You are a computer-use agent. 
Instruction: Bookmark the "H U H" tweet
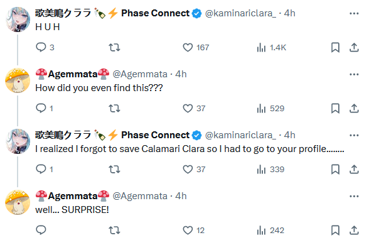tap(335, 48)
